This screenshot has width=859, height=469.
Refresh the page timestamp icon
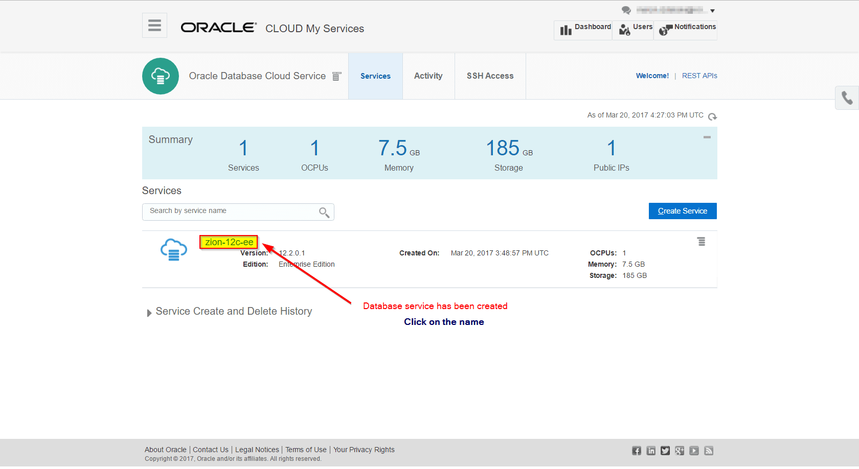coord(712,116)
